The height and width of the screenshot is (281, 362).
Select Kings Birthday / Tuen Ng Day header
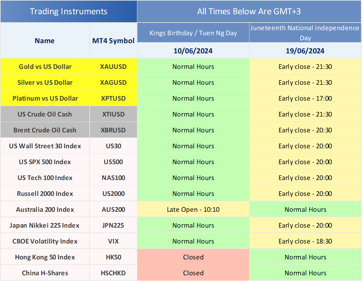pos(193,33)
